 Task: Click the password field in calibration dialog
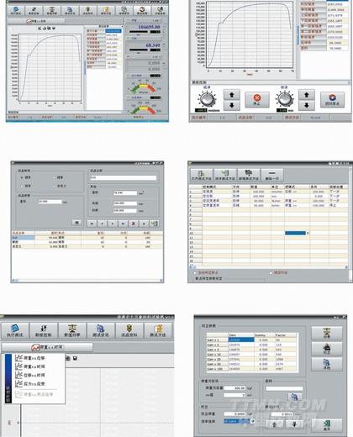[284, 388]
